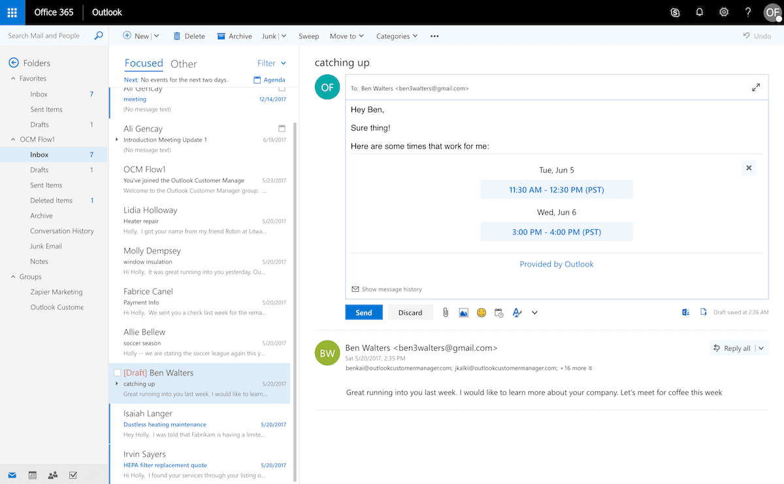Expand the +16 more recipients

coord(576,368)
